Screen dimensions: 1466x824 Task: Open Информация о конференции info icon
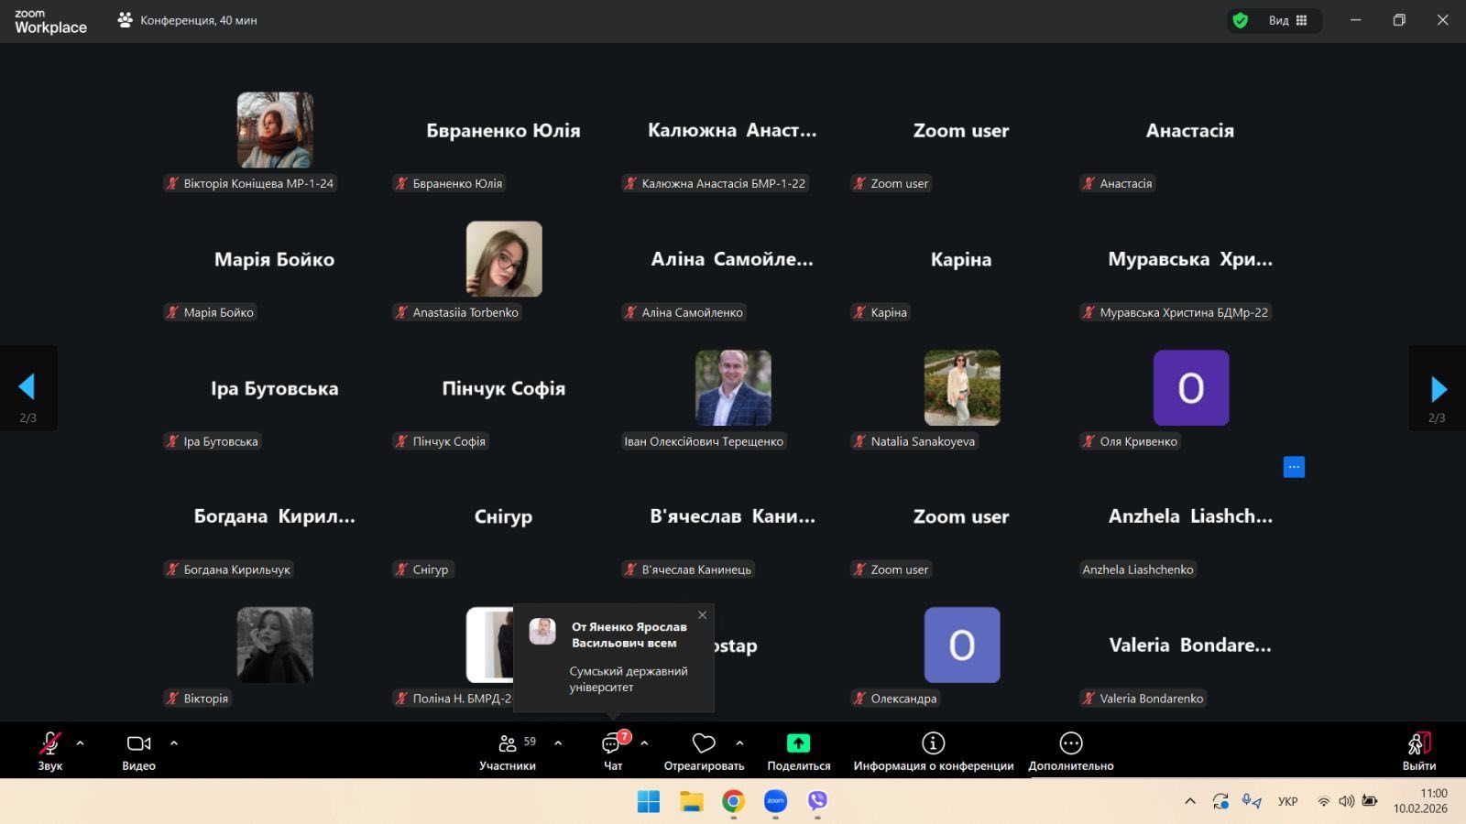click(x=933, y=743)
